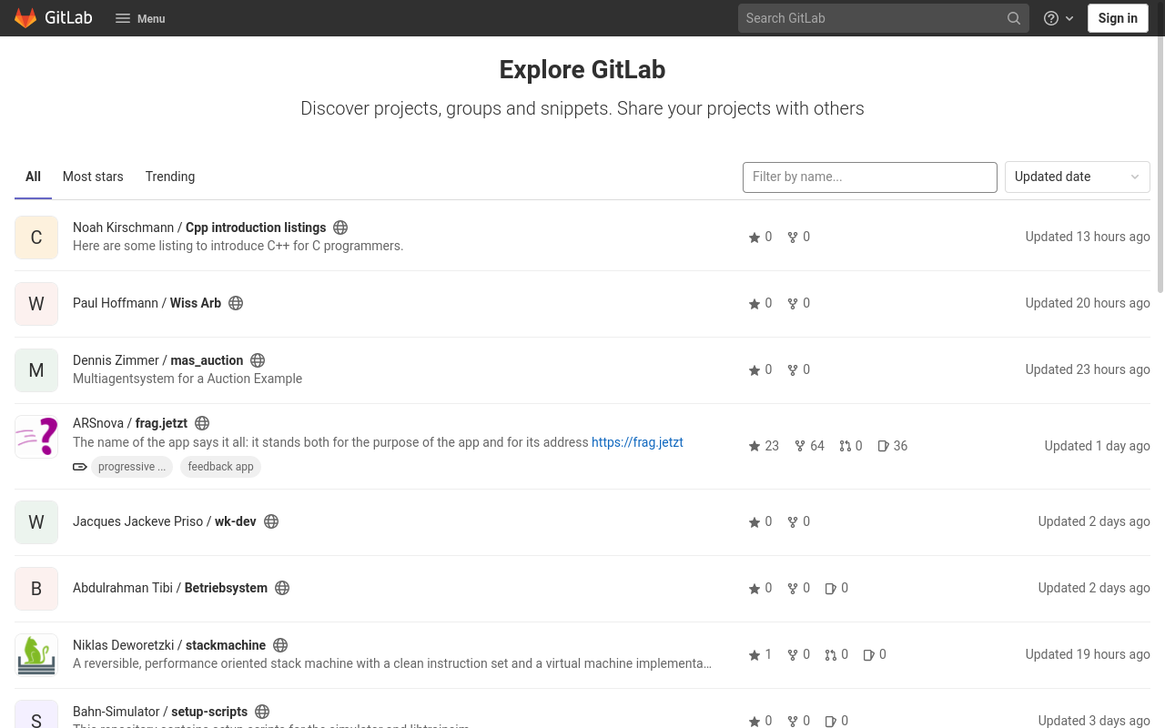Click star icon in Wiss Arb row
1165x728 pixels.
pyautogui.click(x=755, y=304)
